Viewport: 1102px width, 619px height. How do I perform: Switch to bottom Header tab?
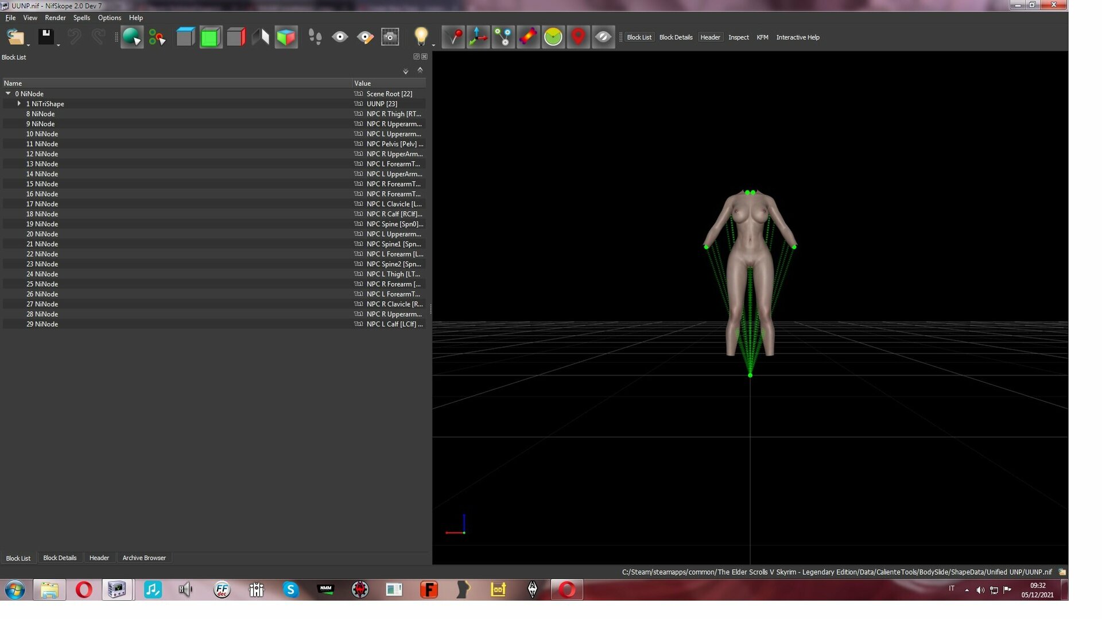[99, 558]
